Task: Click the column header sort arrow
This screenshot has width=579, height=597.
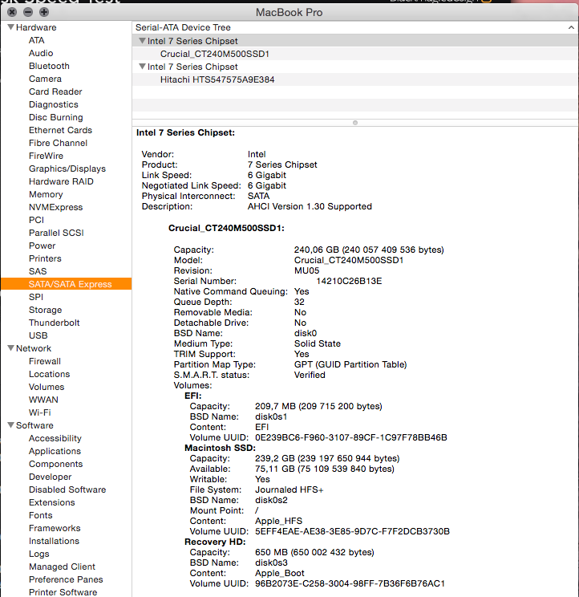Action: point(570,27)
